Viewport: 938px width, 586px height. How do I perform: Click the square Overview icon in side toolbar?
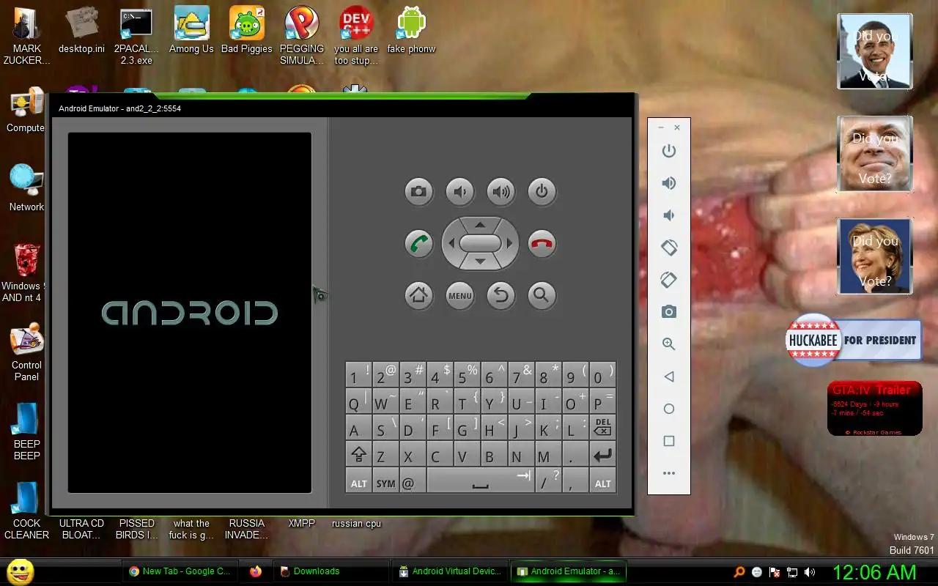click(x=668, y=441)
